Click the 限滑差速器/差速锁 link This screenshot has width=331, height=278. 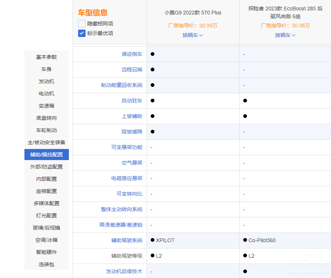pos(121,225)
